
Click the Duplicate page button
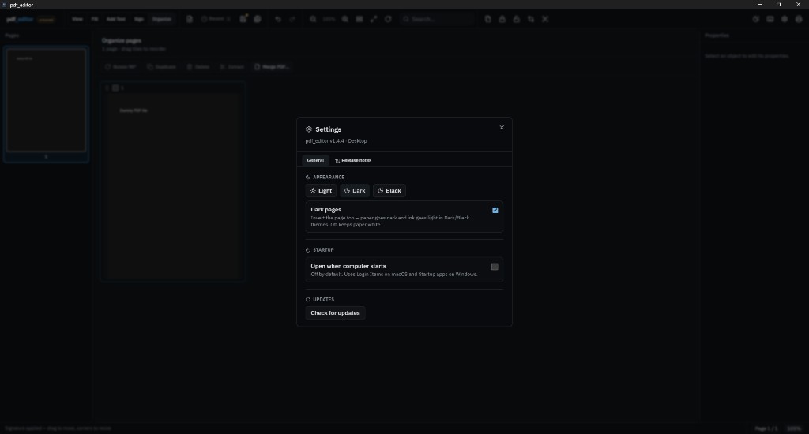[x=162, y=67]
